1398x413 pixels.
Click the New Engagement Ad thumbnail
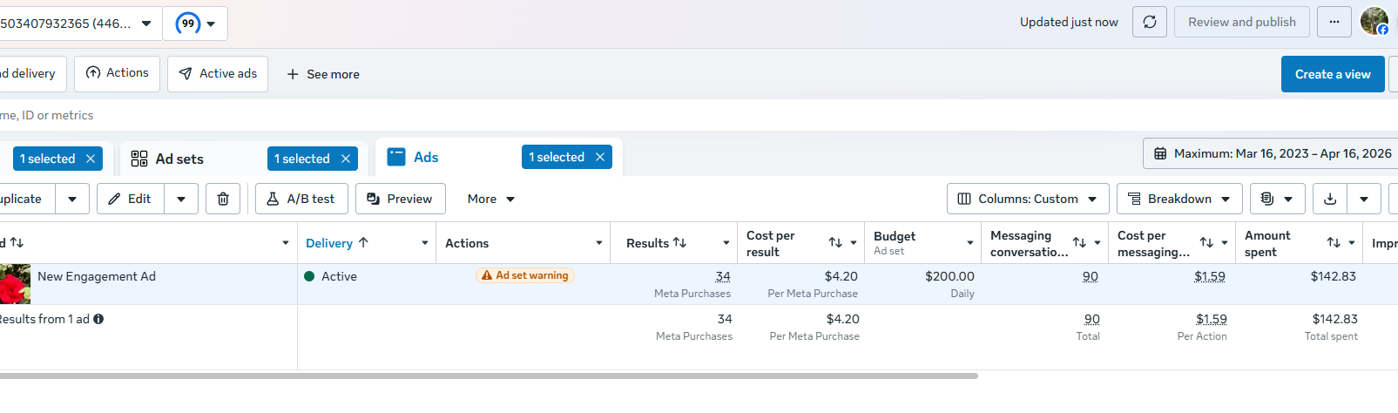(15, 284)
